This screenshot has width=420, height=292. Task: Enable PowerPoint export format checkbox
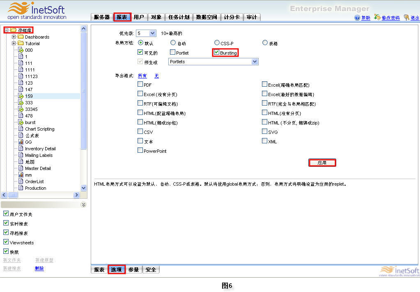[x=140, y=150]
